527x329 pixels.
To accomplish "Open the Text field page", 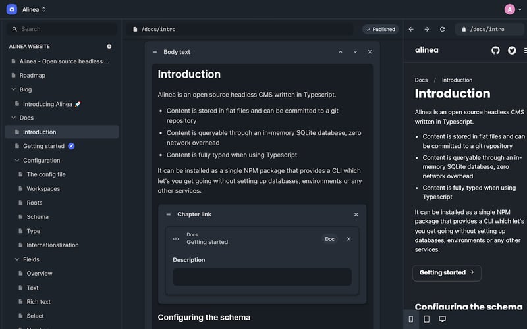I will [x=32, y=288].
